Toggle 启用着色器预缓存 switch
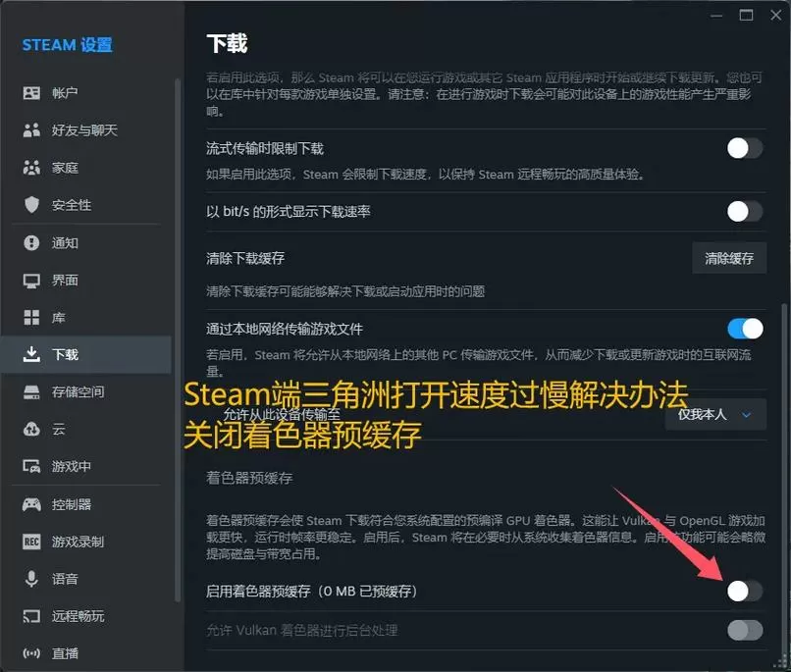This screenshot has height=672, width=791. coord(745,591)
